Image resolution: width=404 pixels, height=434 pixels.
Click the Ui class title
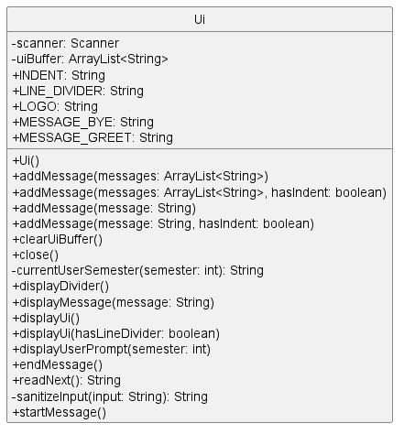[x=200, y=19]
